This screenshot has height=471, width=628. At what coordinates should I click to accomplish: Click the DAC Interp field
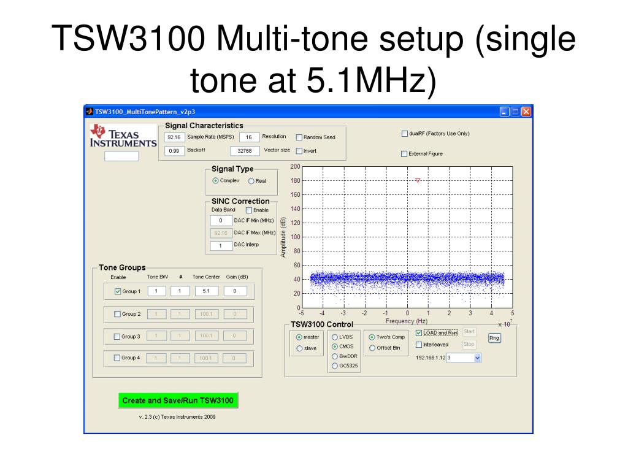(221, 245)
